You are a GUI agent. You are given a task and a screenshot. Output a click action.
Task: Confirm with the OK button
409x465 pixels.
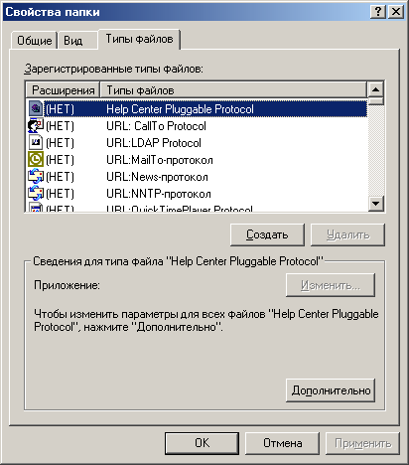[202, 443]
